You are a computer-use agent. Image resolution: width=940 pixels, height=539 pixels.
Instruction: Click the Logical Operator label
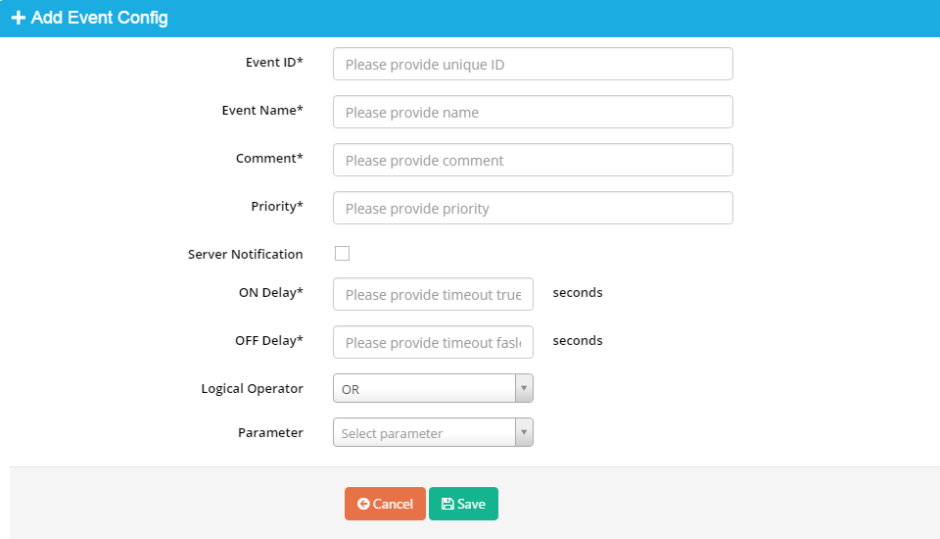252,389
